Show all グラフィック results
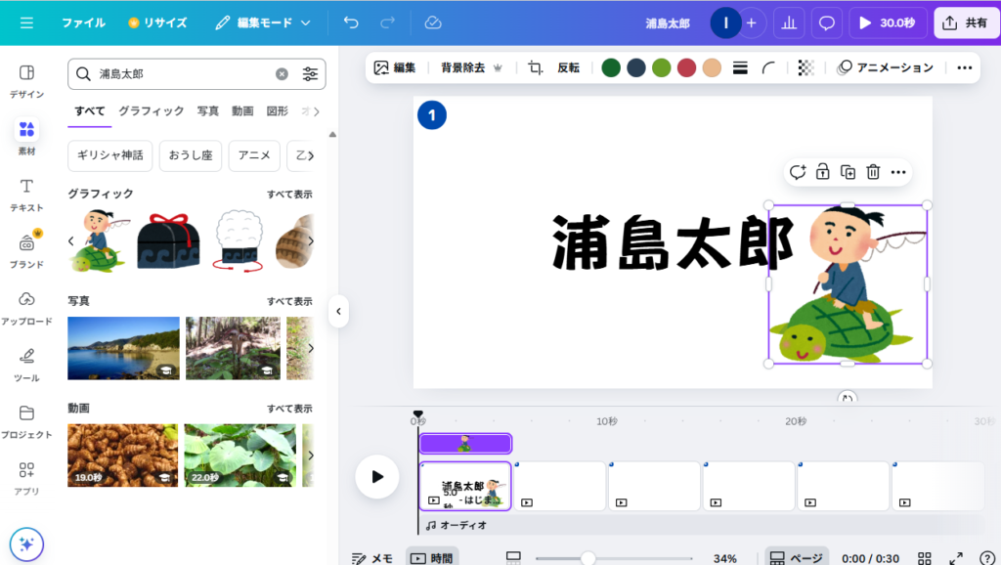The height and width of the screenshot is (565, 1001). (x=289, y=195)
